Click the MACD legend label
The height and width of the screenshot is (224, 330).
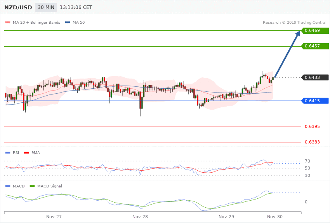[x=19, y=186]
